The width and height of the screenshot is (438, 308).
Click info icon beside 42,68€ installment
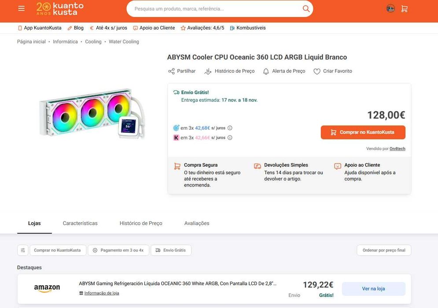point(230,128)
